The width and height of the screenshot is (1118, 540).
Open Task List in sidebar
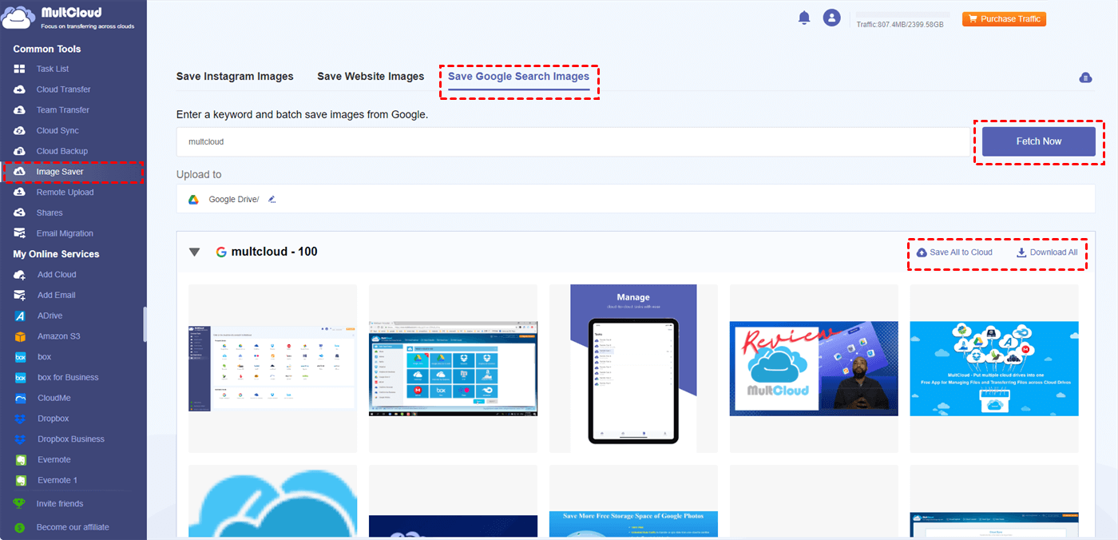click(53, 69)
